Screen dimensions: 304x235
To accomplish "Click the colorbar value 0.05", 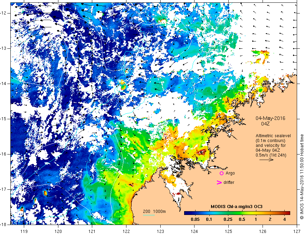I will (x=195, y=219).
